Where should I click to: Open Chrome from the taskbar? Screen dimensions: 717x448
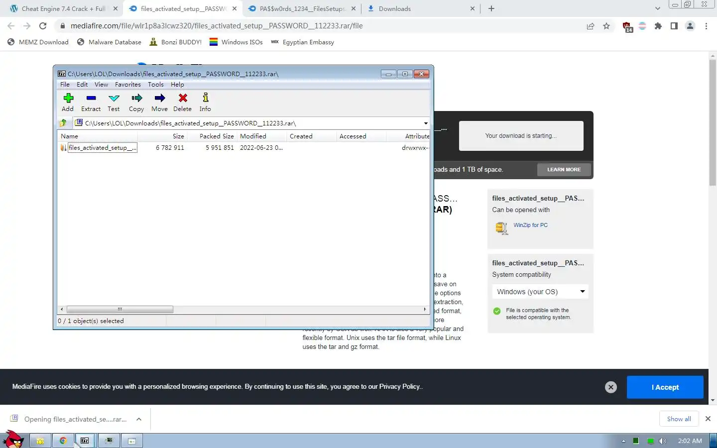click(63, 441)
